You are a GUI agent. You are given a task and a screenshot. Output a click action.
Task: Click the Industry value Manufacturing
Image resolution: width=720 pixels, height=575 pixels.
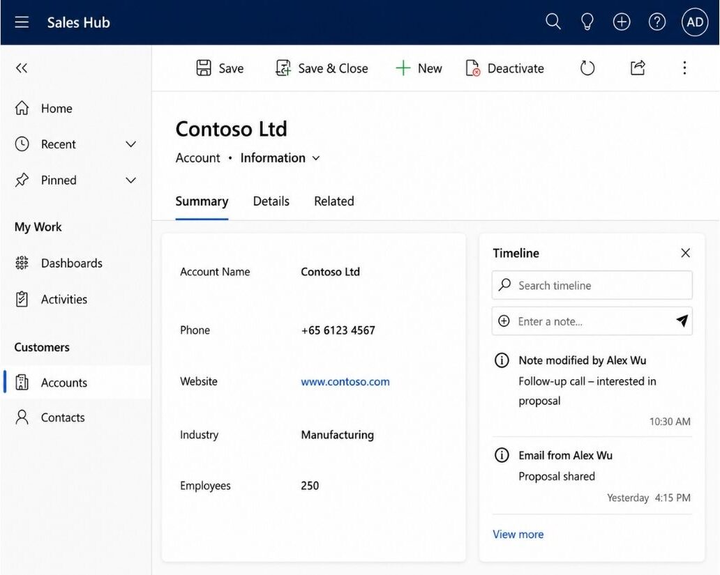coord(338,435)
